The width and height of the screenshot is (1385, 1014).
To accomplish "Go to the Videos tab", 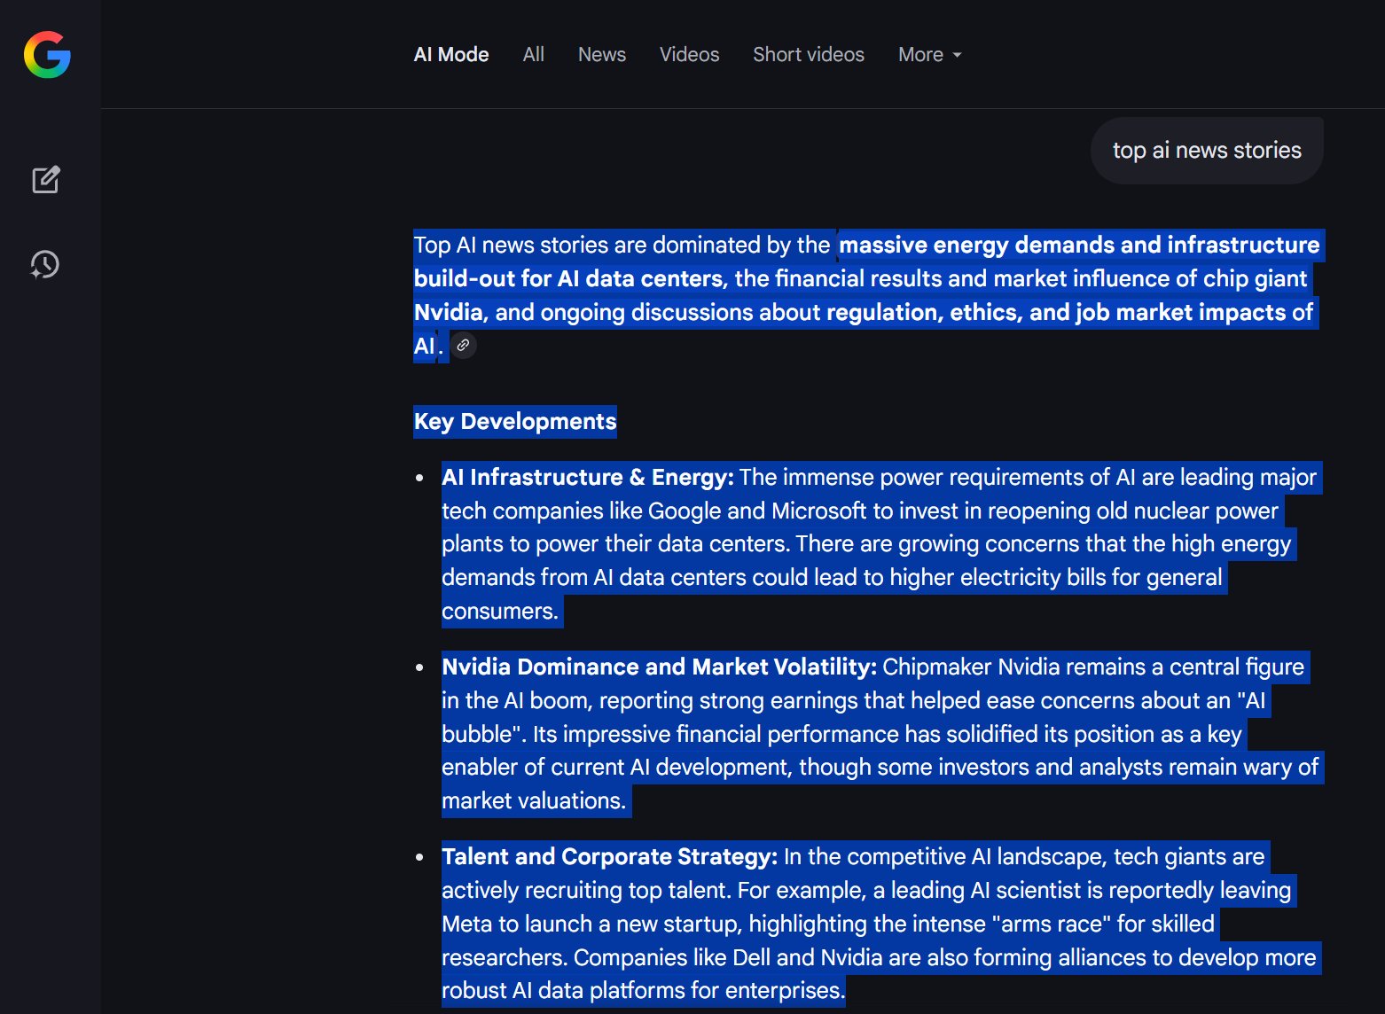I will (x=689, y=55).
